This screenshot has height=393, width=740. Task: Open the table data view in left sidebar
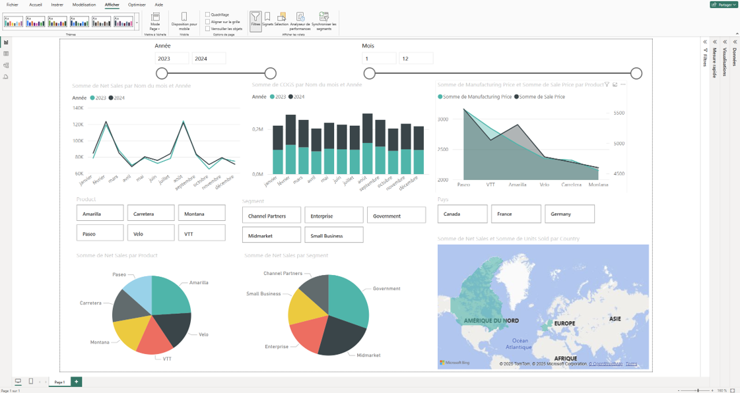point(6,54)
